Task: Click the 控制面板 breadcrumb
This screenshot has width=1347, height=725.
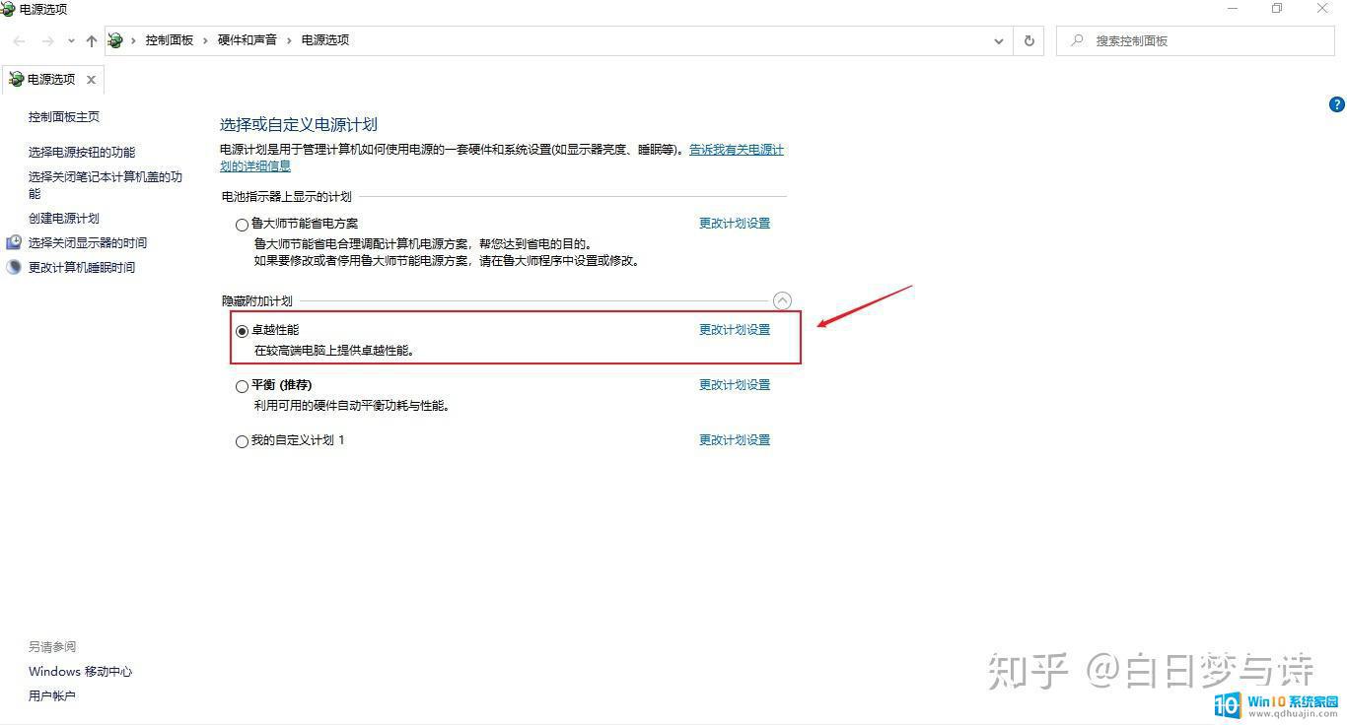Action: pos(170,40)
